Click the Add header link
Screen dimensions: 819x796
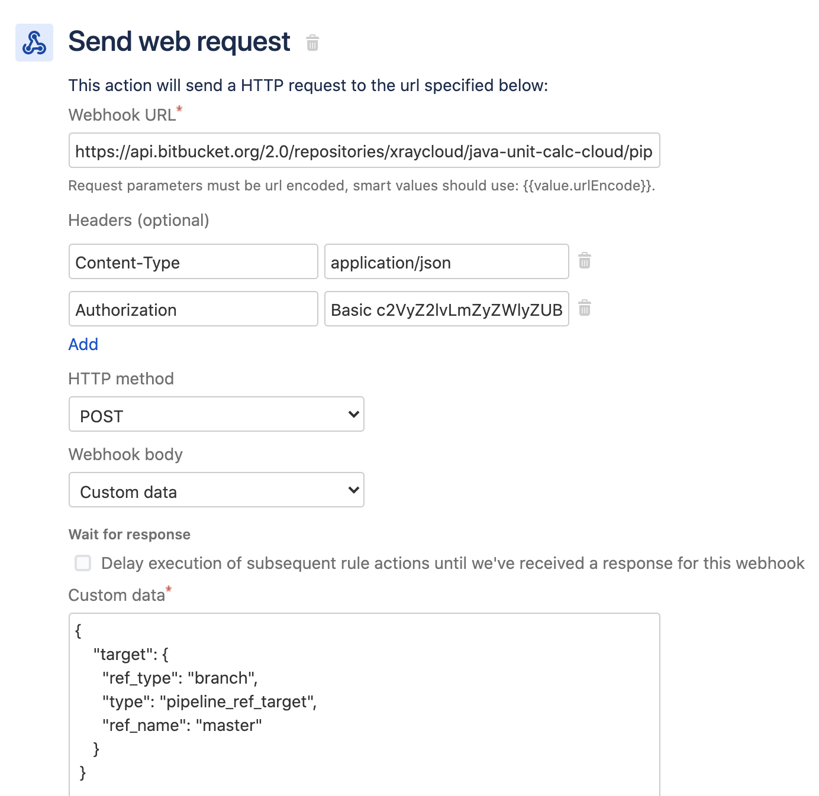pos(83,344)
